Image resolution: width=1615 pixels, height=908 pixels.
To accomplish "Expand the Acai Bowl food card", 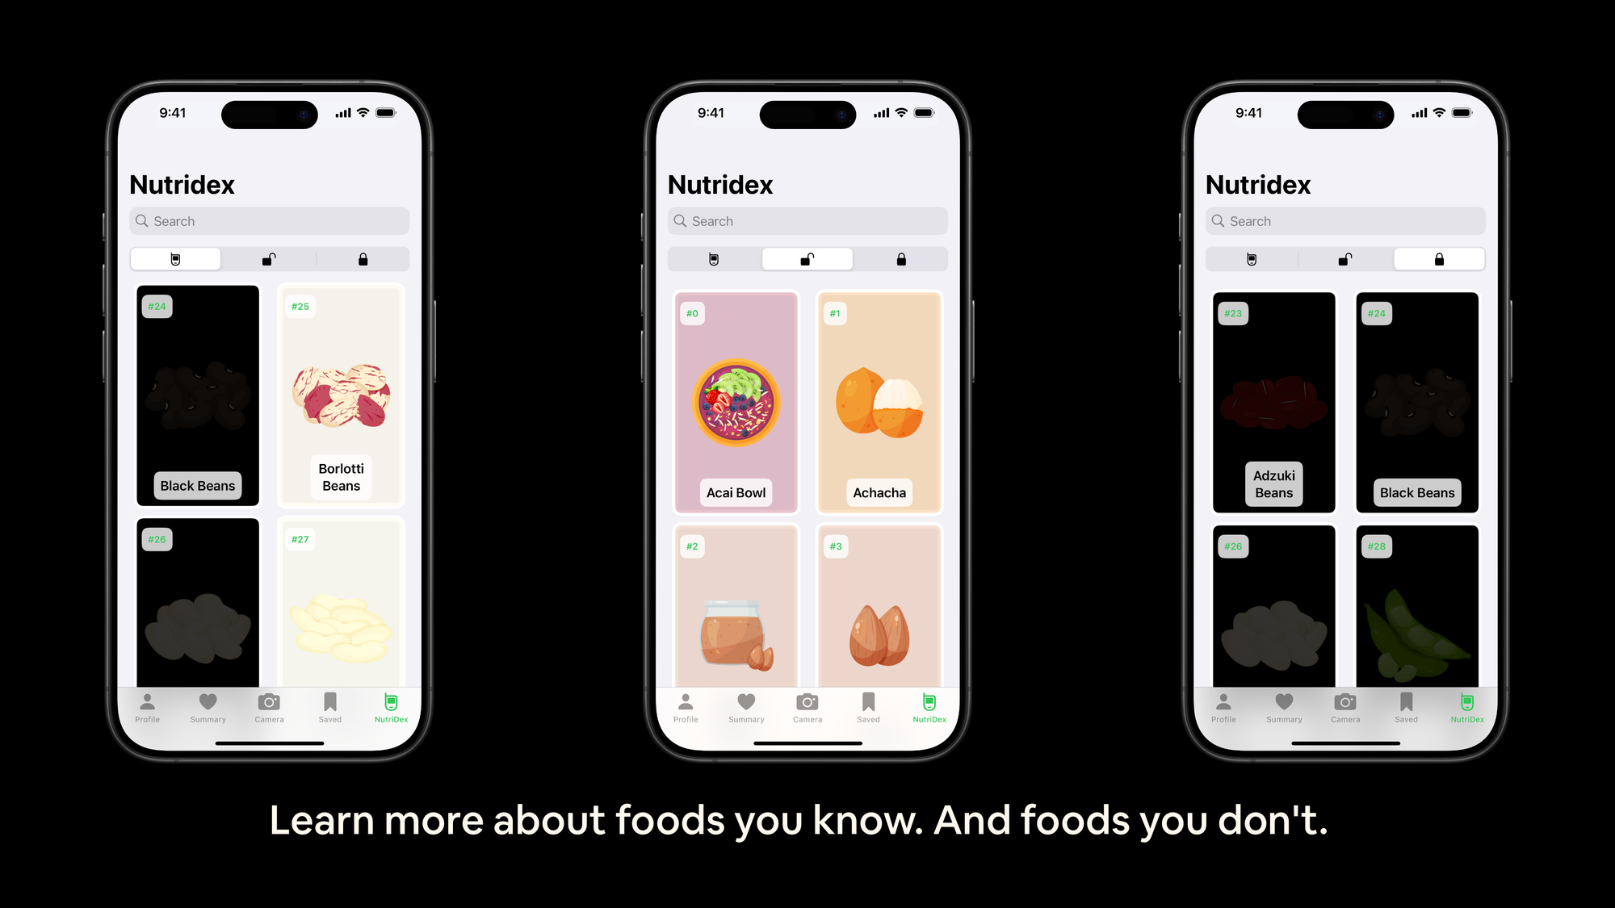I will pyautogui.click(x=736, y=403).
